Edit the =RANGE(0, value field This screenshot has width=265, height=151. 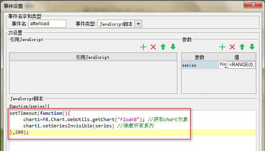coord(242,65)
